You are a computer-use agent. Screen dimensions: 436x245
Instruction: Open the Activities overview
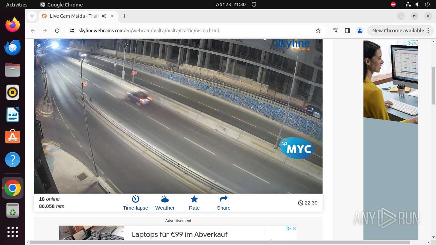click(x=17, y=4)
